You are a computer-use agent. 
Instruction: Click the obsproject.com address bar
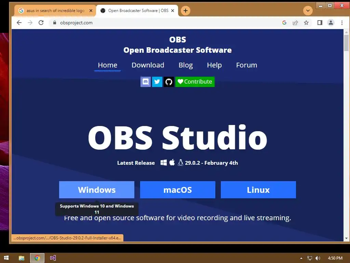coord(165,23)
